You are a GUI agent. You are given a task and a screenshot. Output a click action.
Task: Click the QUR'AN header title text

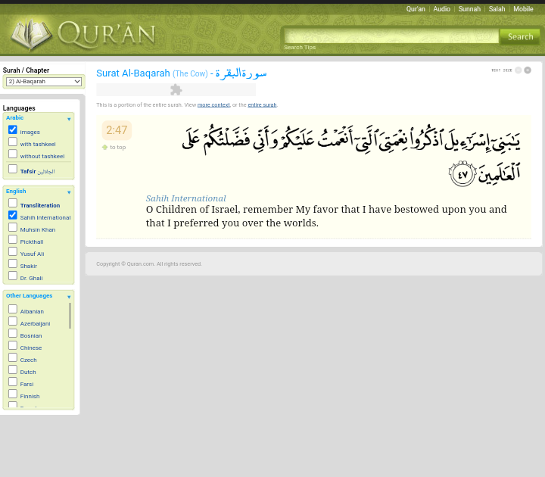click(107, 34)
